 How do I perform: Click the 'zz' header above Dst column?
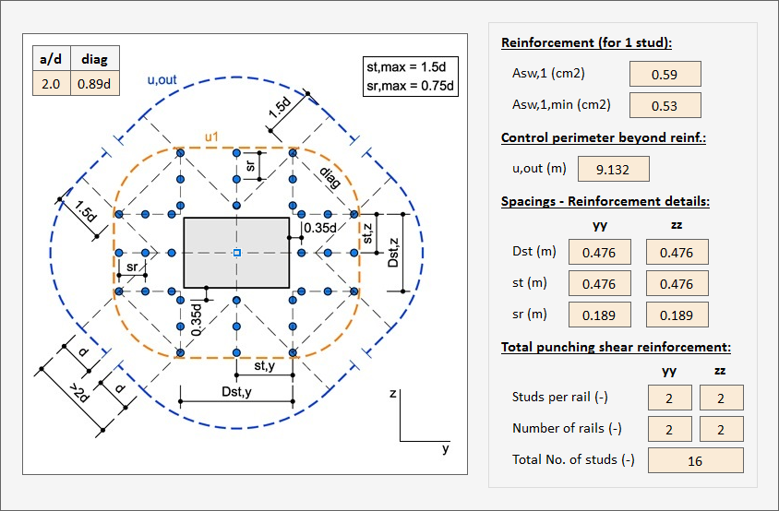[677, 224]
